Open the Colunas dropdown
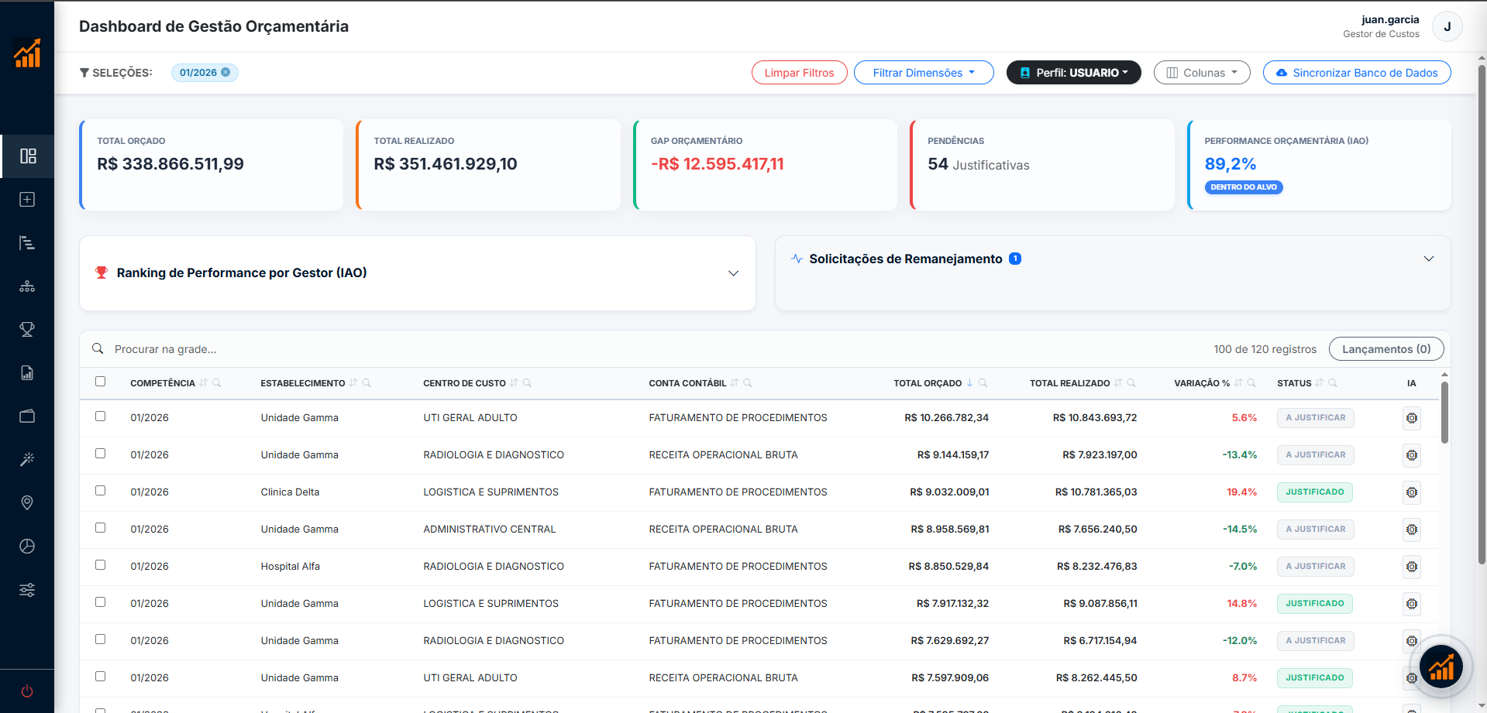The width and height of the screenshot is (1487, 713). coord(1201,73)
